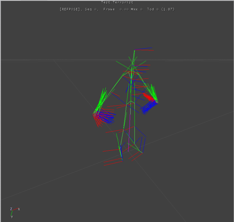Click the green Y-axis line of the gizmo

(x=11, y=213)
